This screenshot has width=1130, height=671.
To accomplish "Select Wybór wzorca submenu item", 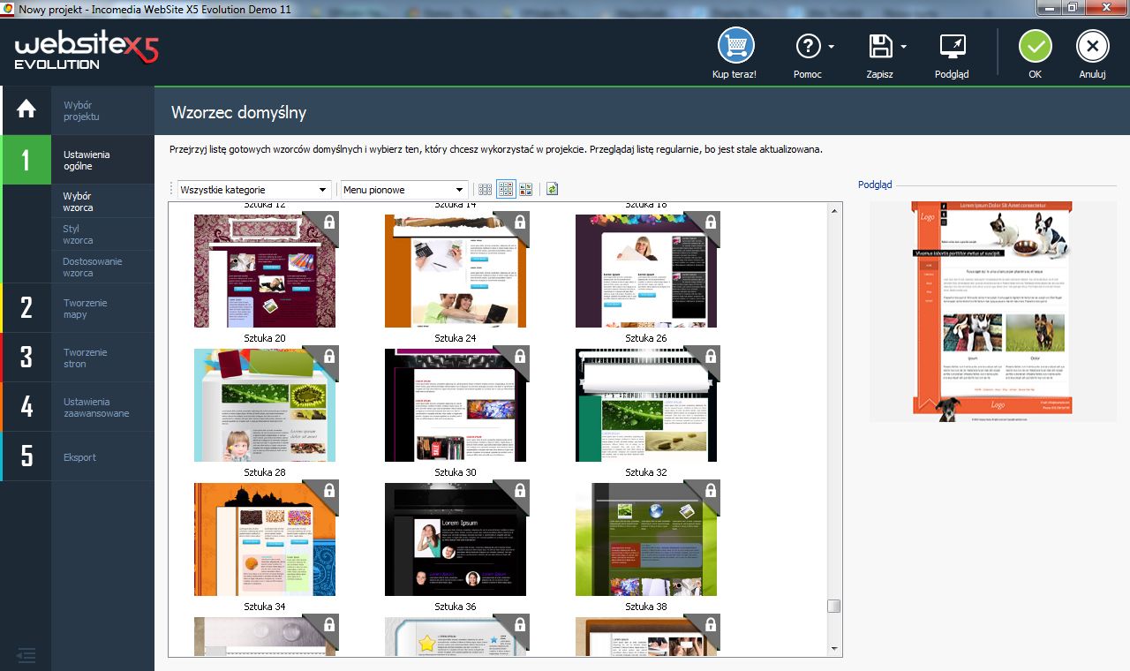I will [103, 201].
